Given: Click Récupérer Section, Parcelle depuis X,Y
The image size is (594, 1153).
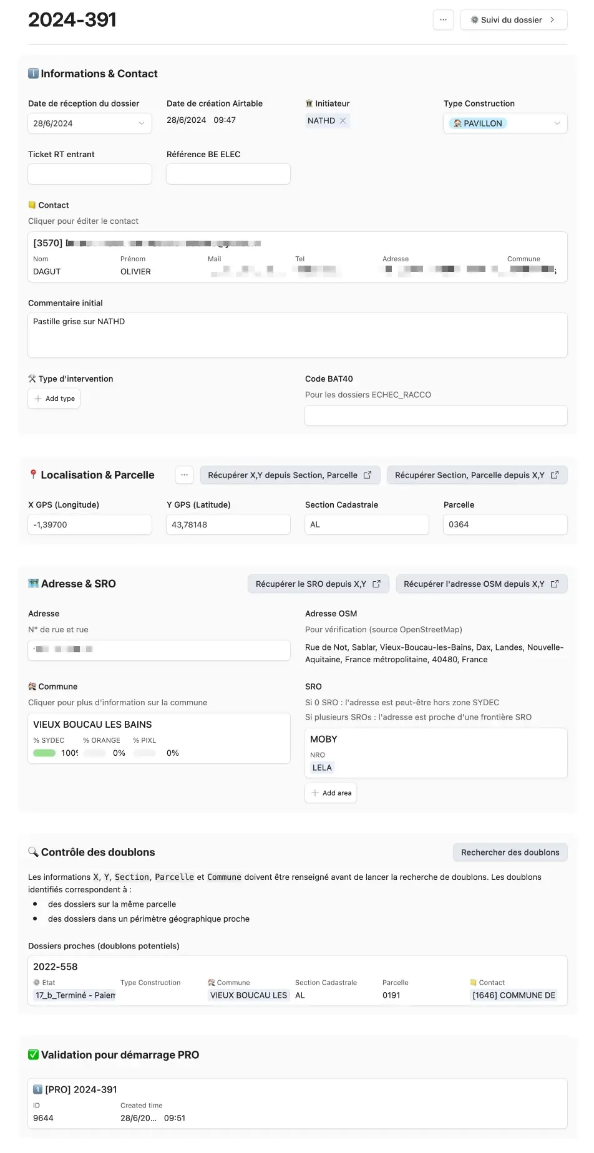Looking at the screenshot, I should 477,475.
